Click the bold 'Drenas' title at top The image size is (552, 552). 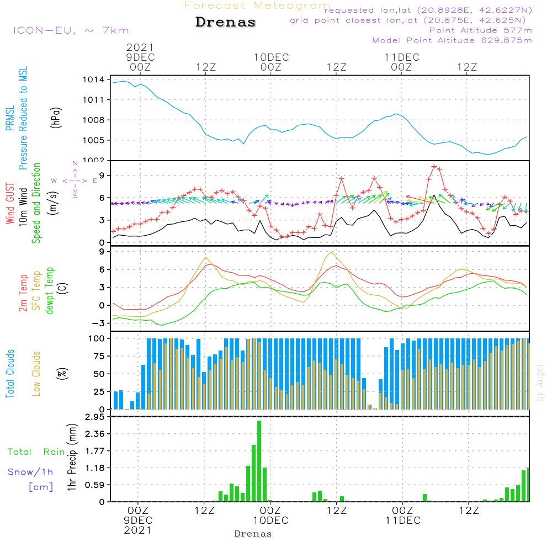(x=226, y=22)
